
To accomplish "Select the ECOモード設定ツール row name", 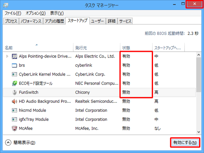I will point(35,83).
